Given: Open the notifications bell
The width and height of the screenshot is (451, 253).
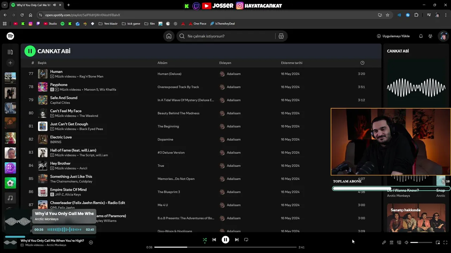Looking at the screenshot, I should pyautogui.click(x=421, y=36).
